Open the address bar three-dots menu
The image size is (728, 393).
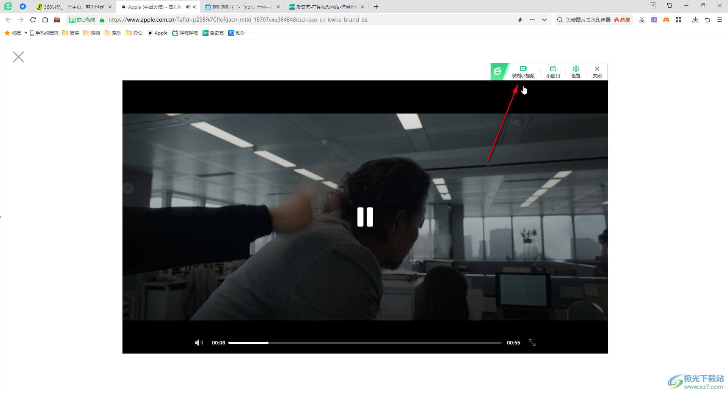[x=532, y=20]
